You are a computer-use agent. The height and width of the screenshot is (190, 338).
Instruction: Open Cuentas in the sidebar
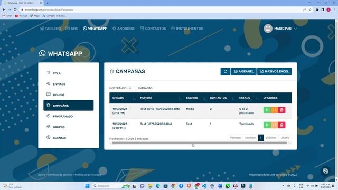point(69,138)
